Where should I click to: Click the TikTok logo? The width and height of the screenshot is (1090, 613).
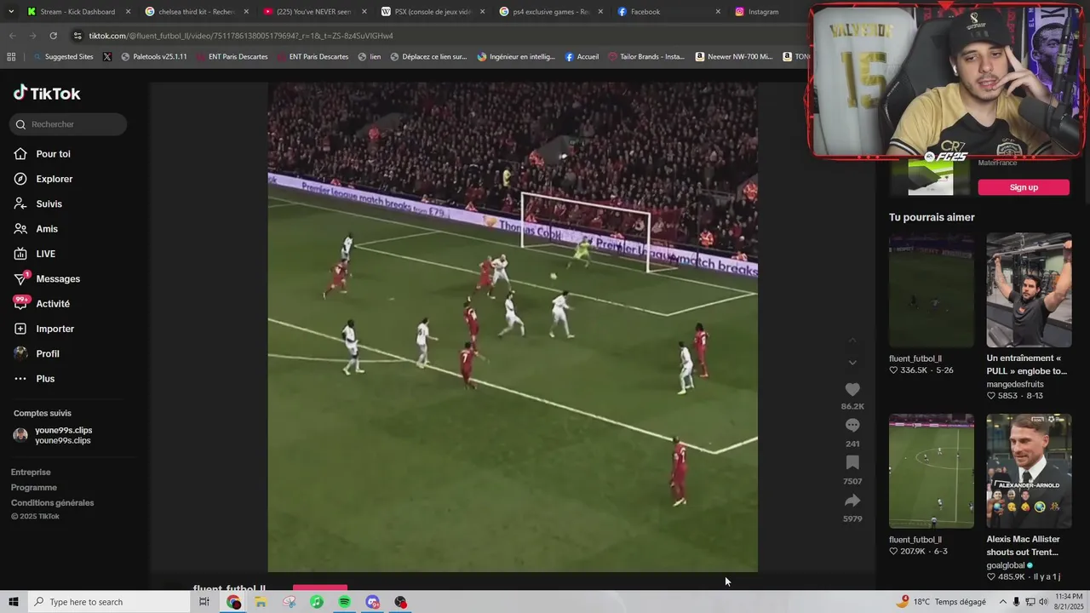pos(47,93)
